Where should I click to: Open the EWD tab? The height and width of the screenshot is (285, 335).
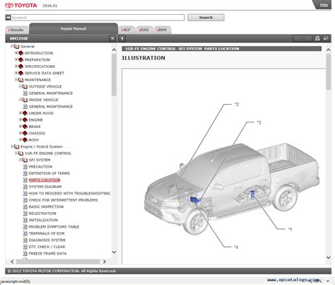(144, 30)
